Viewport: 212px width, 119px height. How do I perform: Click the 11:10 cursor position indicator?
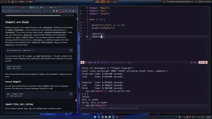(203, 62)
